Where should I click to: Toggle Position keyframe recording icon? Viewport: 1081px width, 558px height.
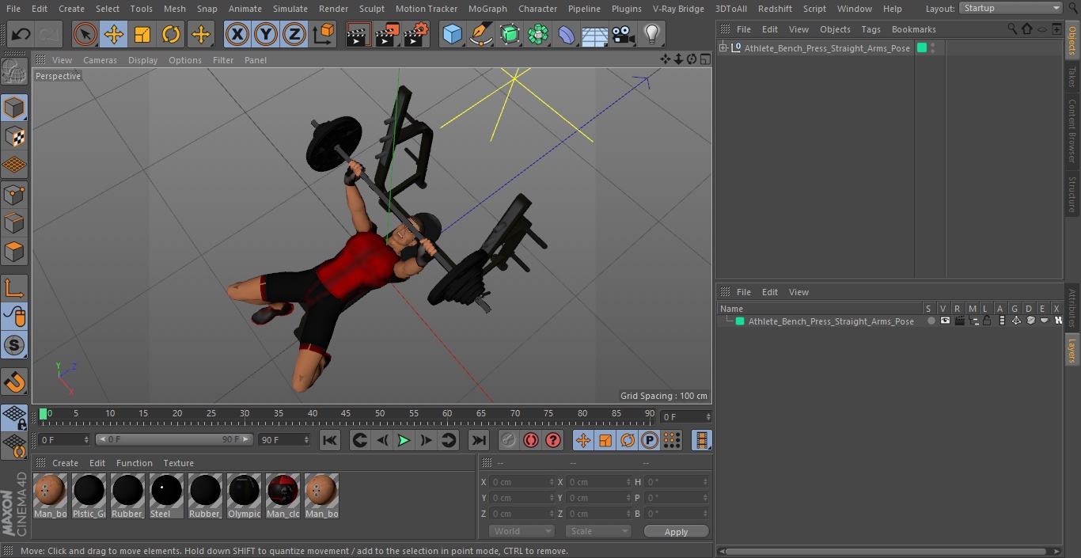583,440
